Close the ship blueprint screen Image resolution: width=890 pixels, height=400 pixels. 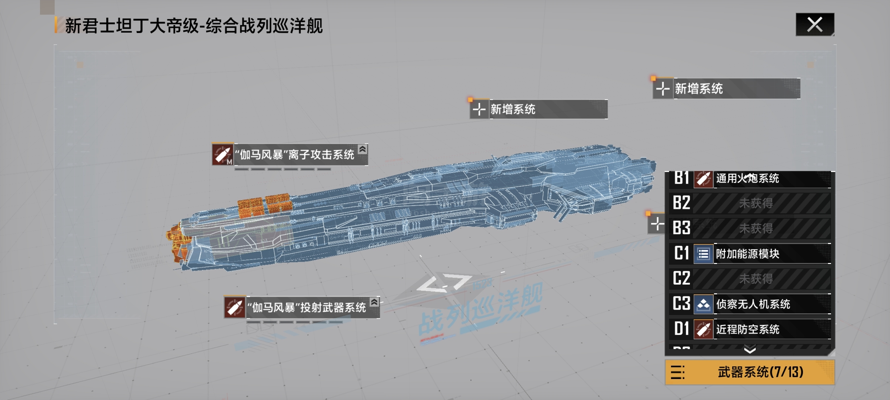tap(815, 25)
